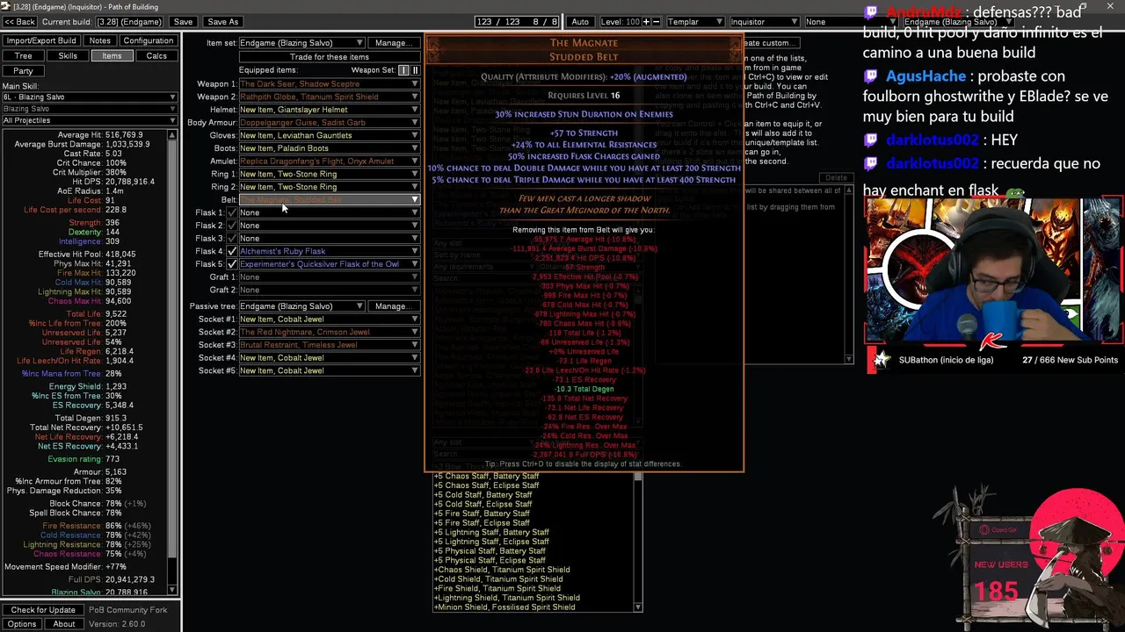
Task: Open the Body Armour Doppelganger Guise dropdown
Action: tap(330, 123)
